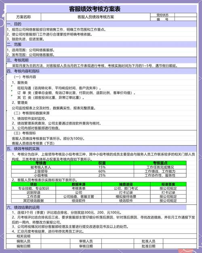Click the 绩效软件实时监控 line
This screenshot has height=253, width=202.
coord(29,118)
